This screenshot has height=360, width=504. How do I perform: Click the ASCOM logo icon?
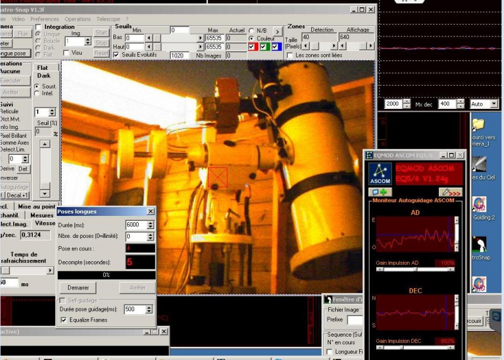(x=380, y=174)
